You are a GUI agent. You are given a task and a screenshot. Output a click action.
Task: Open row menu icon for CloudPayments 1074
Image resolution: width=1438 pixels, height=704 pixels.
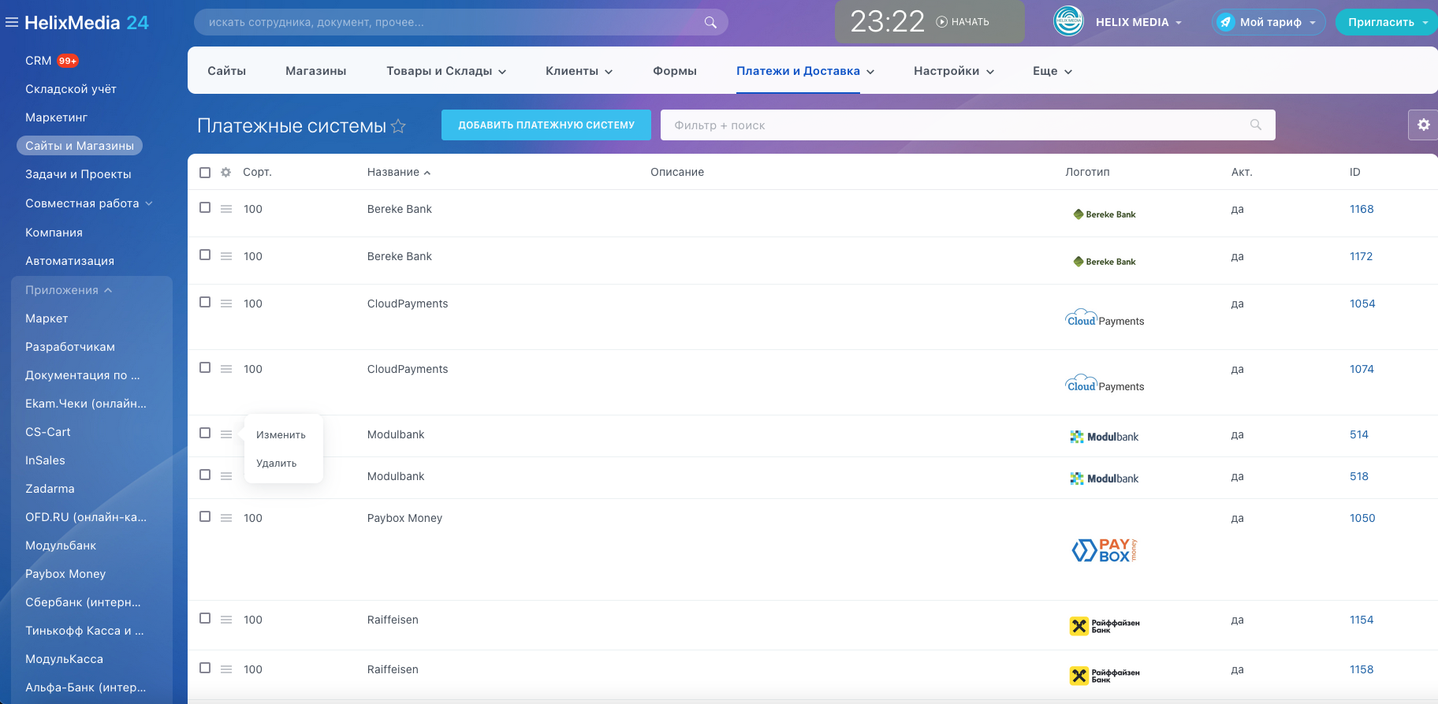tap(226, 369)
